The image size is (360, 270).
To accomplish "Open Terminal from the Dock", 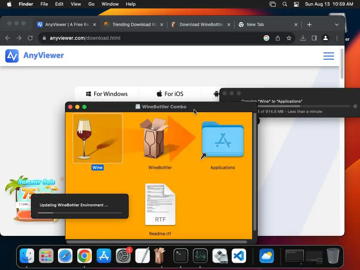I will [x=181, y=256].
